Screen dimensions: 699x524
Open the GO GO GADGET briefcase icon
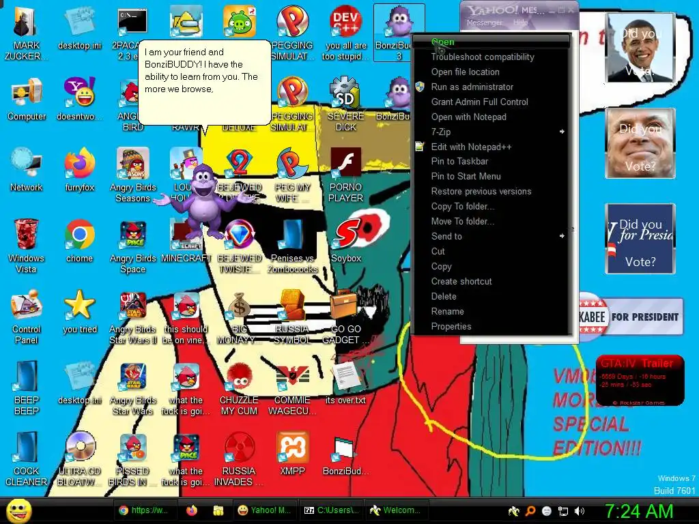coord(346,318)
